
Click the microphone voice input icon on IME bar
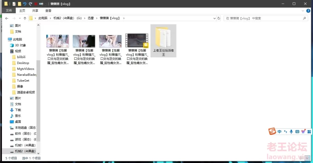(291, 131)
